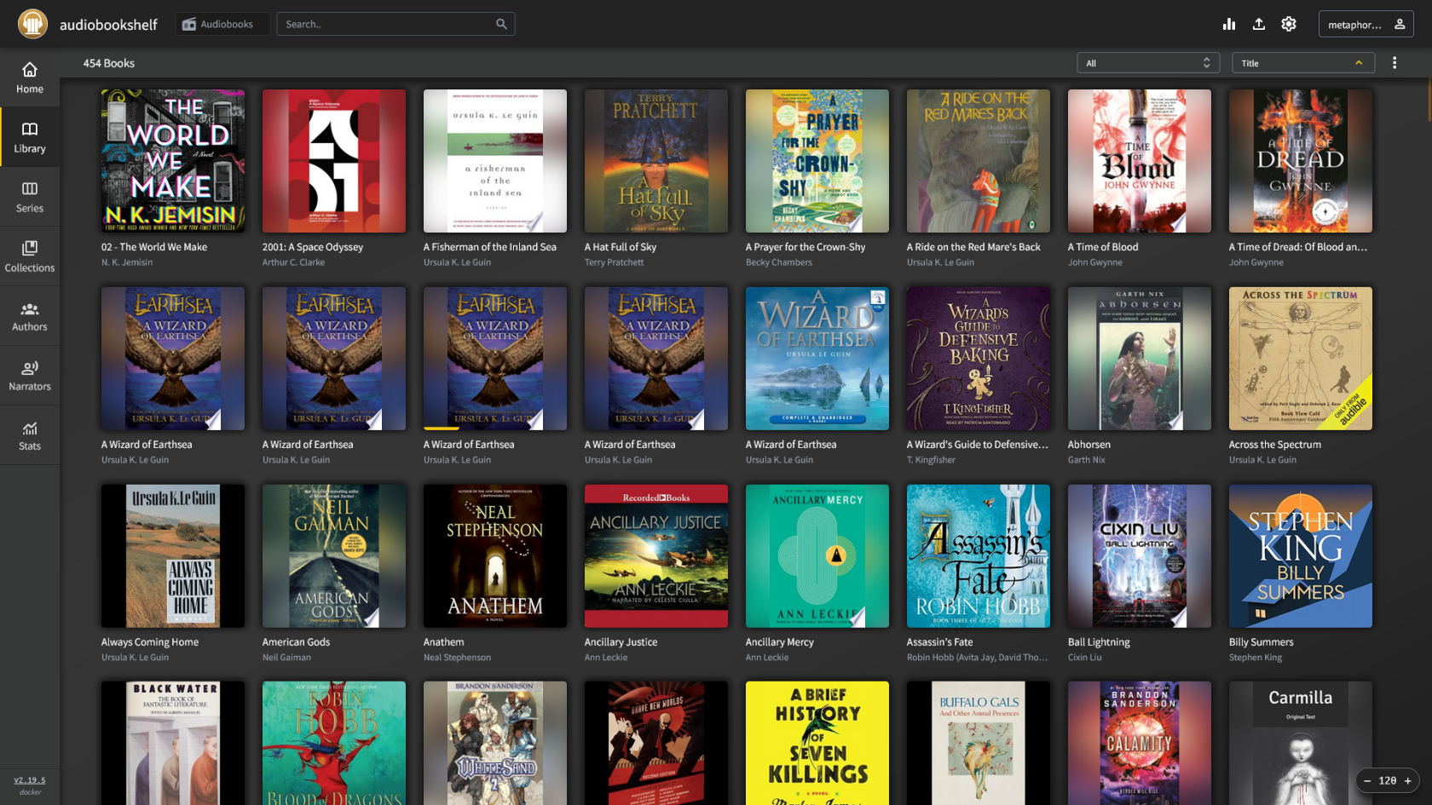The height and width of the screenshot is (805, 1432).
Task: Click the 'Ancillary Justice' title text
Action: 621,642
